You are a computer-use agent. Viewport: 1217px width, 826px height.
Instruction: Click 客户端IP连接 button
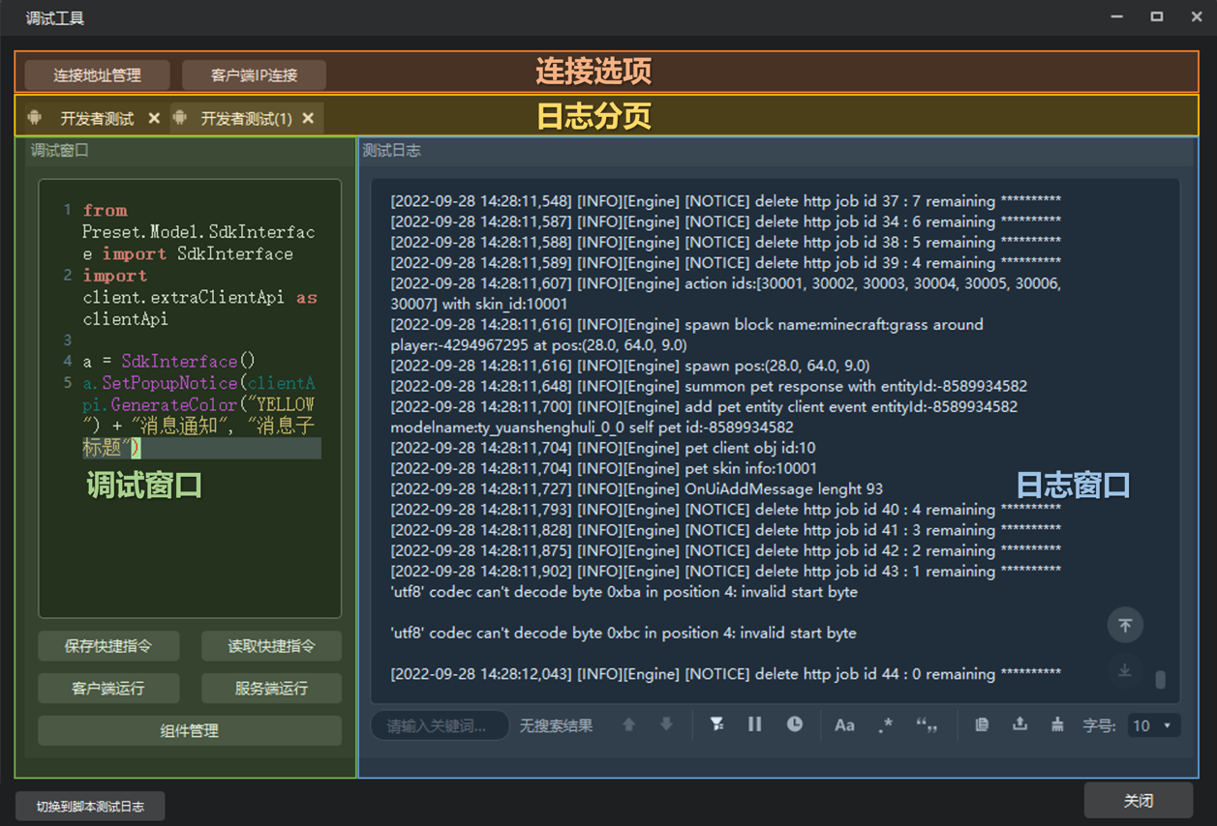coord(254,74)
